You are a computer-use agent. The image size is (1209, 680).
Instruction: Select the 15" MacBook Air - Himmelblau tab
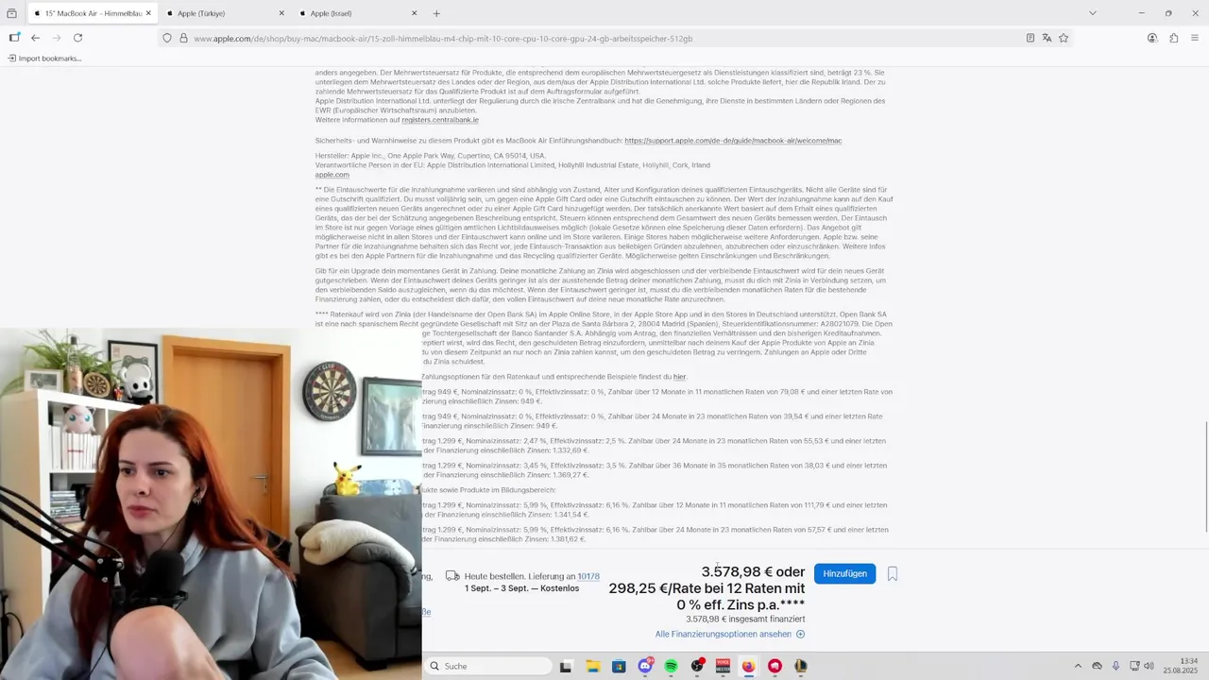[x=92, y=13]
